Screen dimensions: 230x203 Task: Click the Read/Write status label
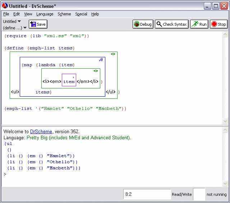(182, 194)
